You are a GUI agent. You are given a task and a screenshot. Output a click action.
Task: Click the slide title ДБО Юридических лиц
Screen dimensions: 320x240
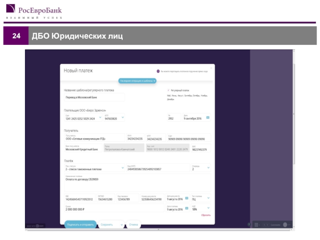(77, 36)
